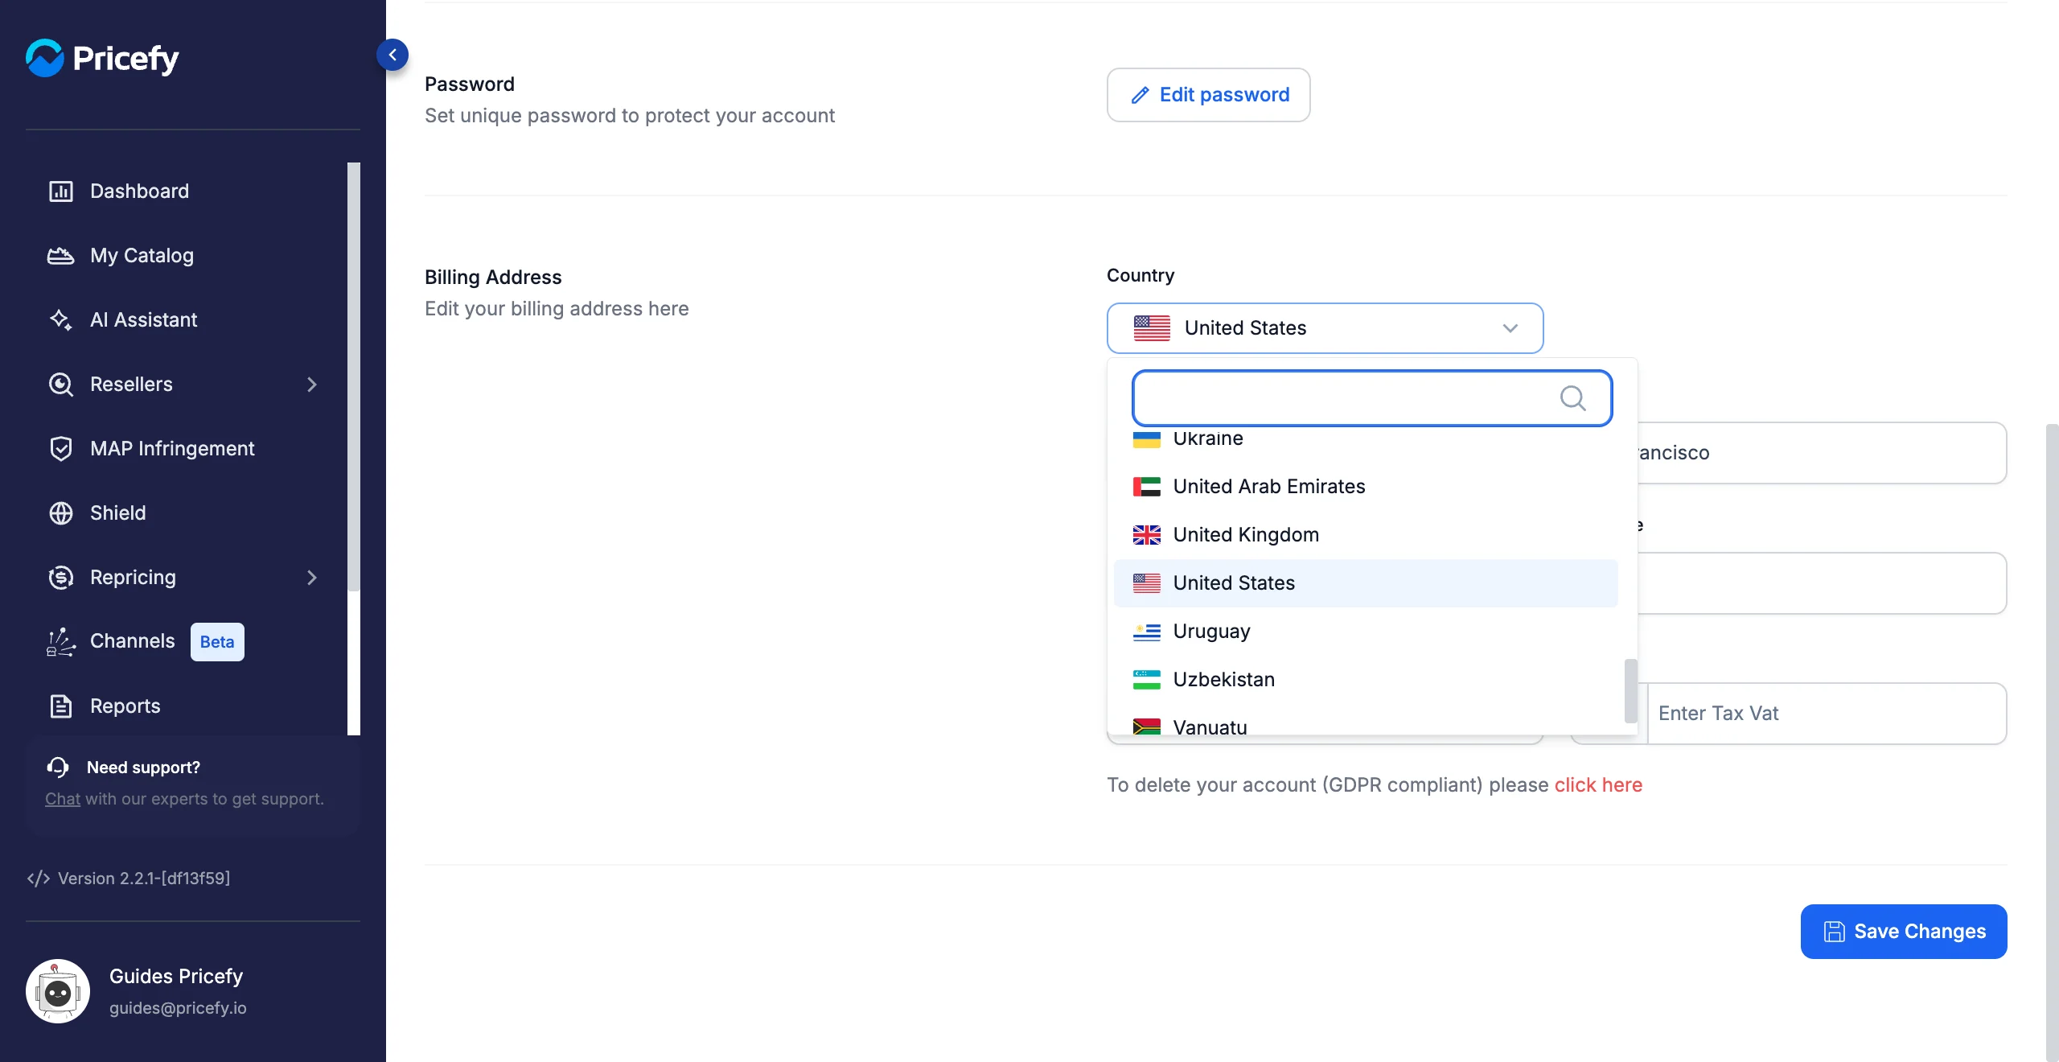Click the MAP Infringement shield-check icon
Image resolution: width=2059 pixels, height=1062 pixels.
pyautogui.click(x=61, y=449)
